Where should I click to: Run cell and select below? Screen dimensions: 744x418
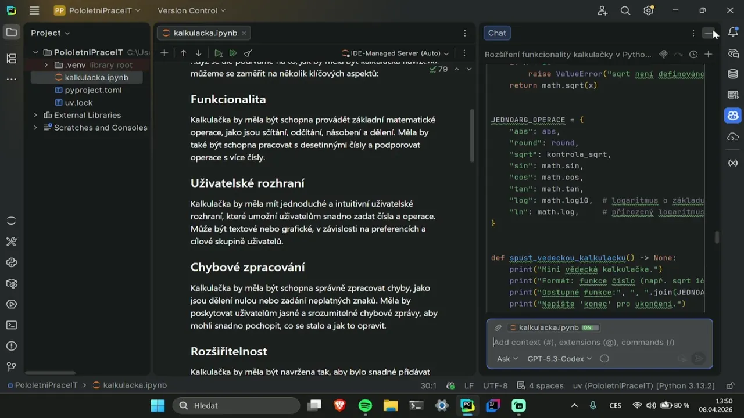pyautogui.click(x=218, y=53)
